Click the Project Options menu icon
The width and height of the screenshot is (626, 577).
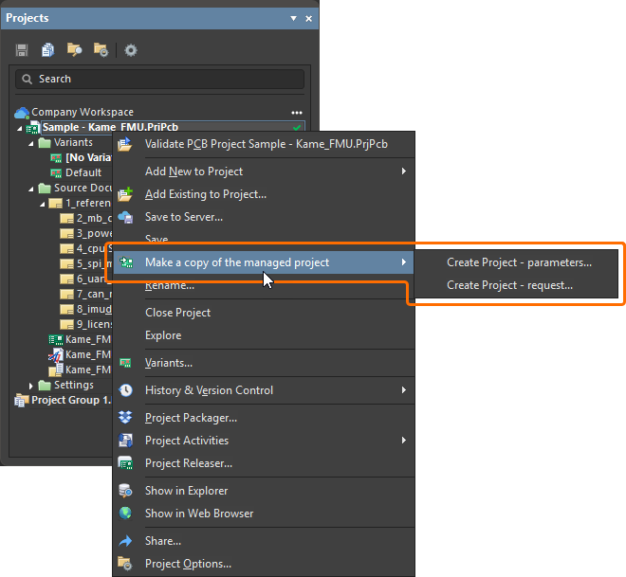point(125,564)
